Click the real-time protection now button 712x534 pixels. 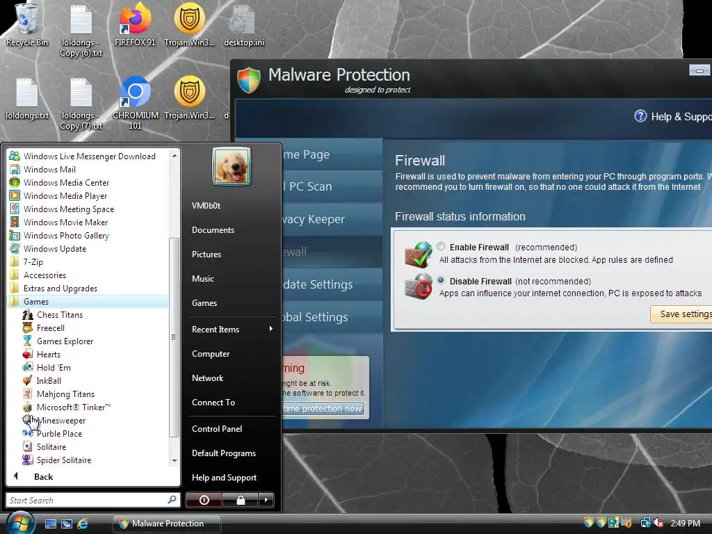tap(323, 409)
